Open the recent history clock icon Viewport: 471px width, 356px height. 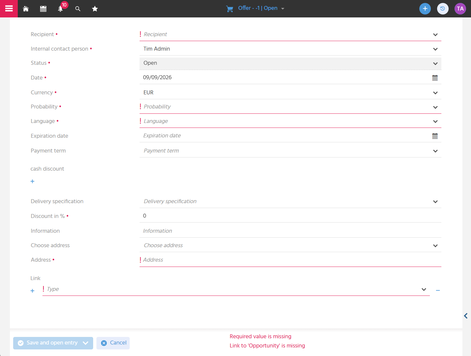(443, 9)
